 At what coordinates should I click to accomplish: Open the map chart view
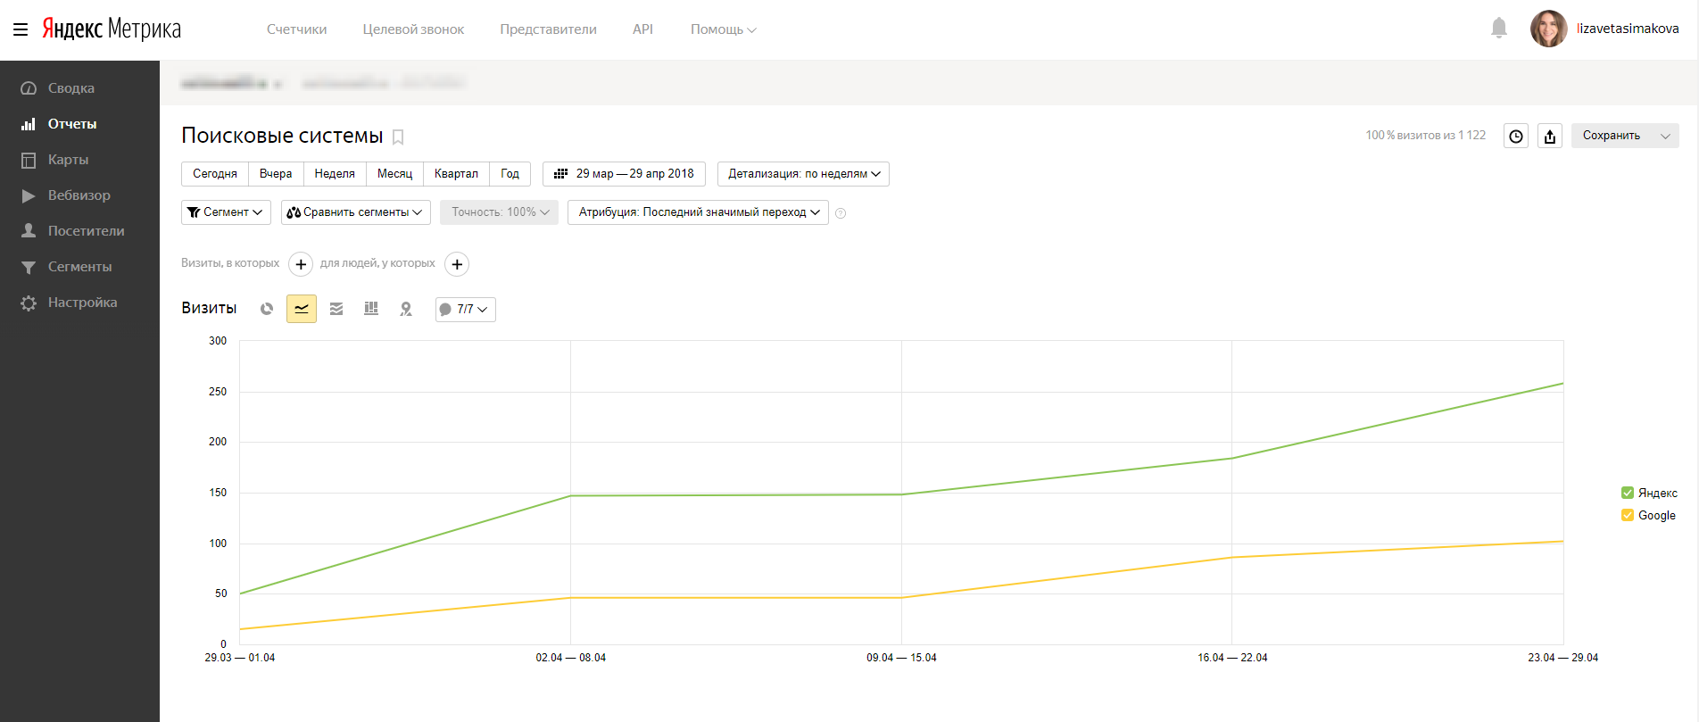(x=406, y=309)
